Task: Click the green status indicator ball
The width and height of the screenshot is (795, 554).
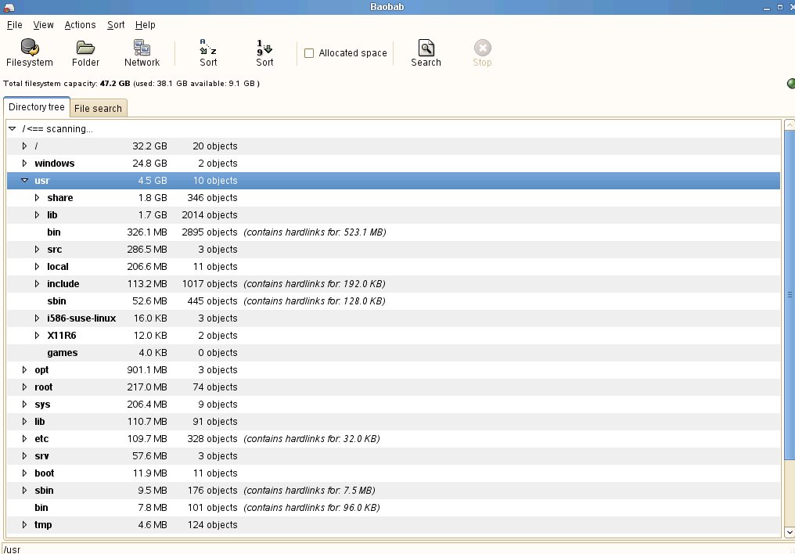Action: click(790, 84)
